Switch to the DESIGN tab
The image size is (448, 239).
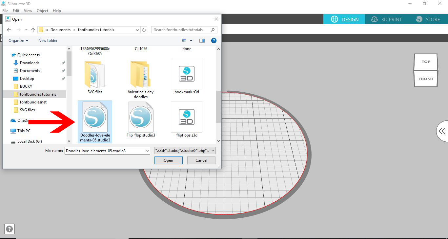(345, 19)
